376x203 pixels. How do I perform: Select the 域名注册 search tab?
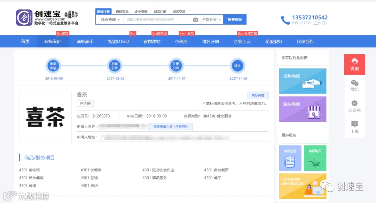coord(160,11)
